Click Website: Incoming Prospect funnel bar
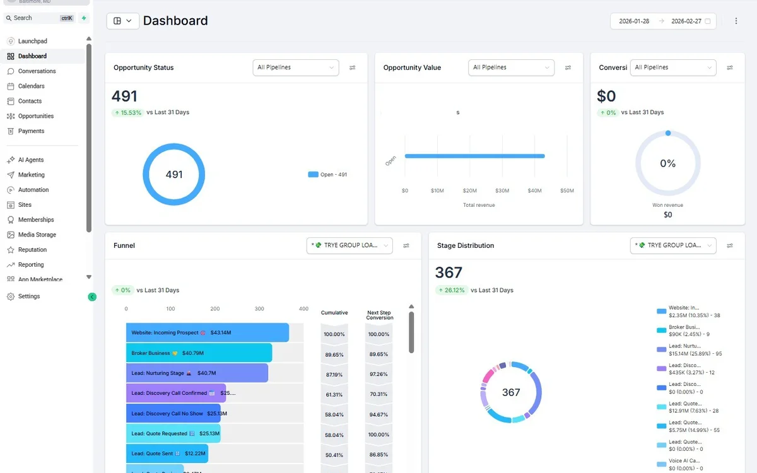The height and width of the screenshot is (473, 757). [208, 332]
